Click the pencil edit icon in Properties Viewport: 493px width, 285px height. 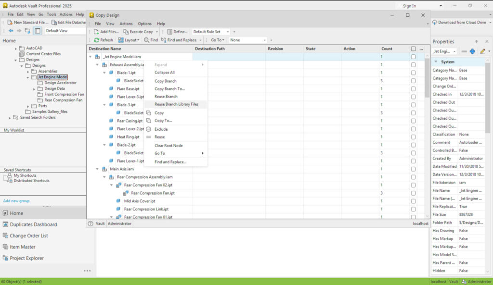[x=482, y=51]
